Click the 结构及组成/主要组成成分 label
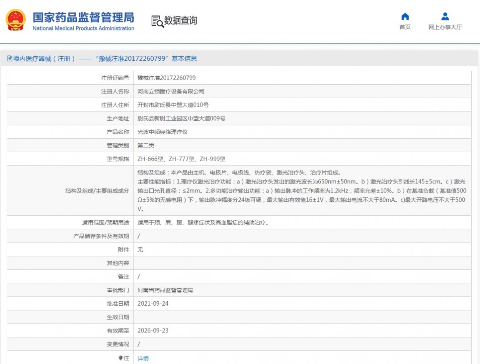480x364 pixels. tap(97, 191)
